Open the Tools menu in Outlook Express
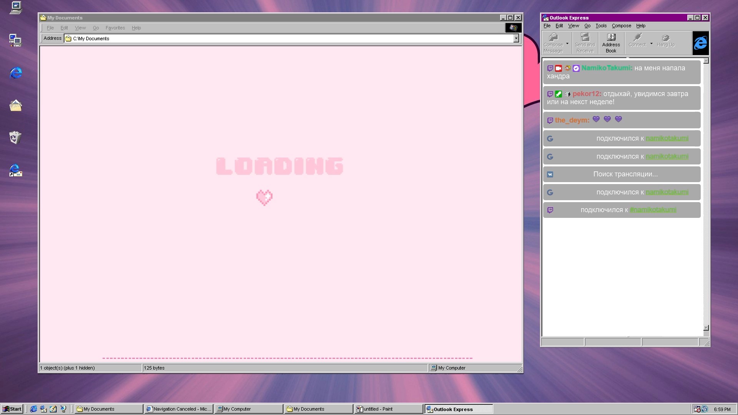This screenshot has height=415, width=738. [x=601, y=26]
